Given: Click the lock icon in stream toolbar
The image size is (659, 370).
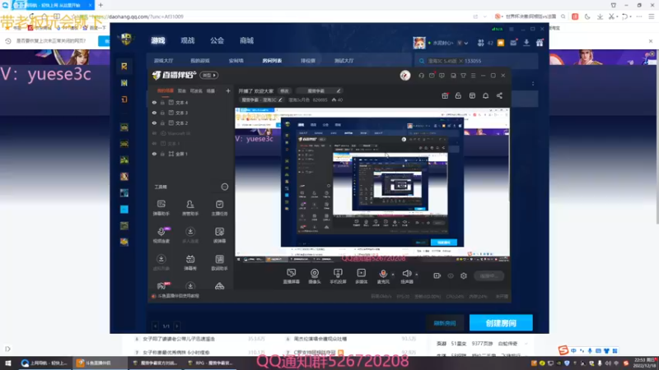Looking at the screenshot, I should [458, 95].
